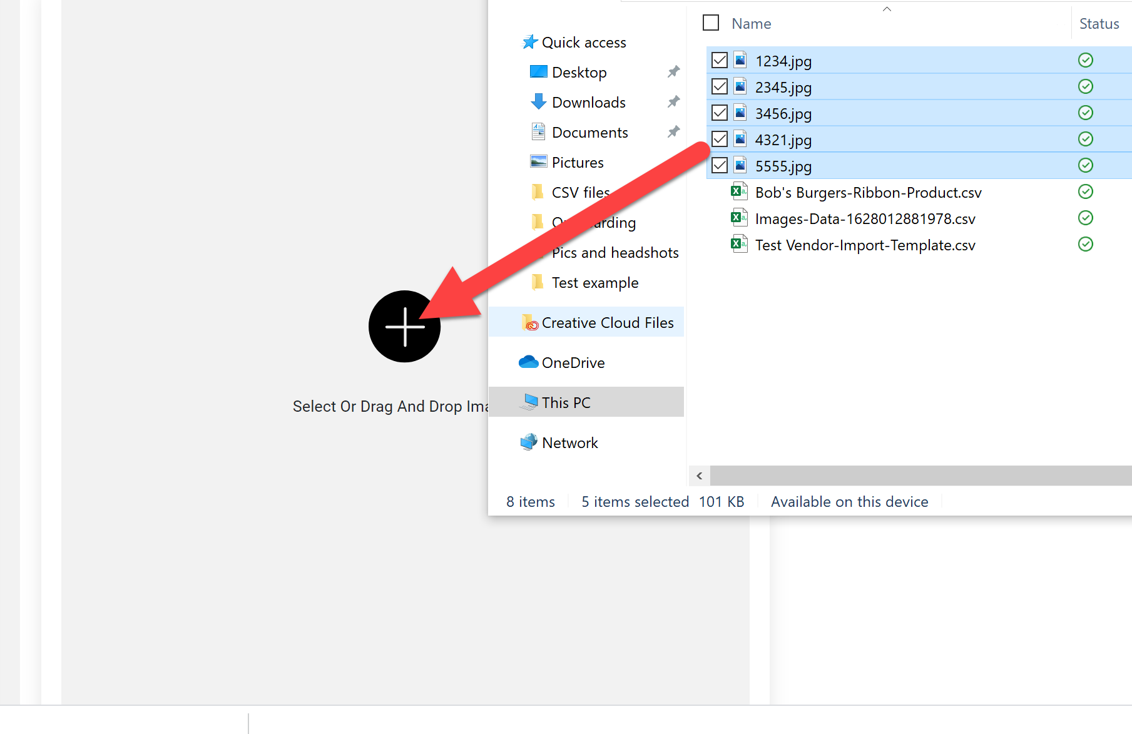Uncheck the 3456.jpg file checkbox

tap(720, 113)
